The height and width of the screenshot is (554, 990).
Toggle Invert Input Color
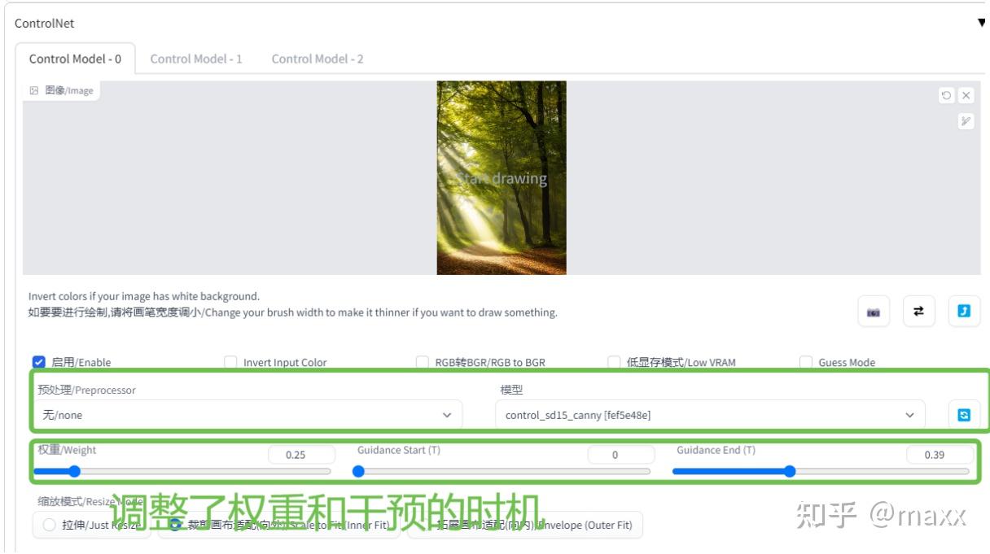click(x=230, y=362)
